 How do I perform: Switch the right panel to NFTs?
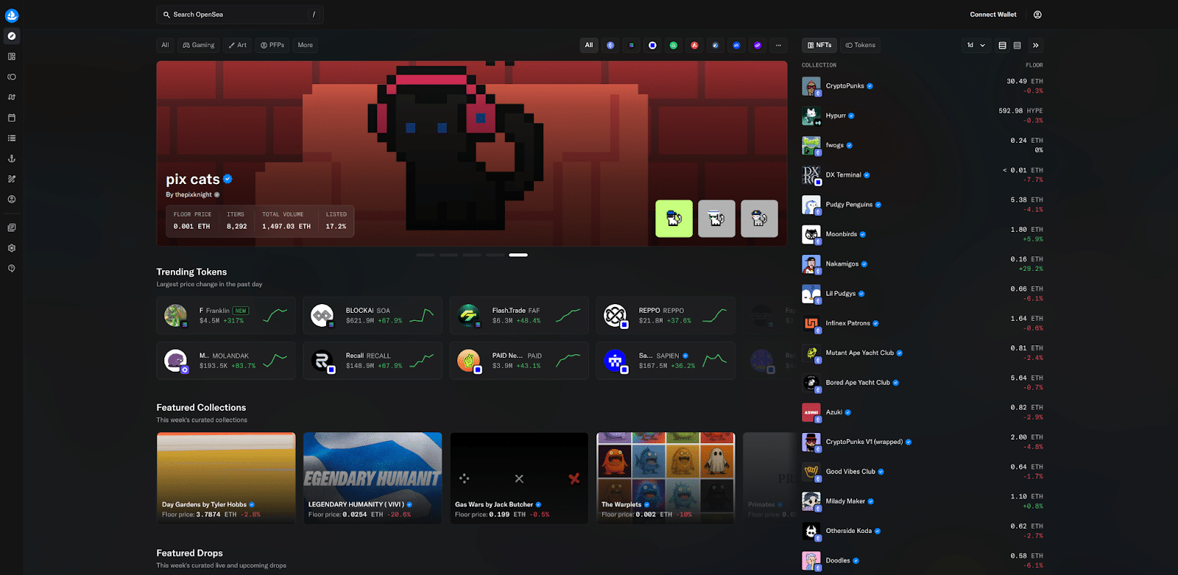tap(819, 46)
